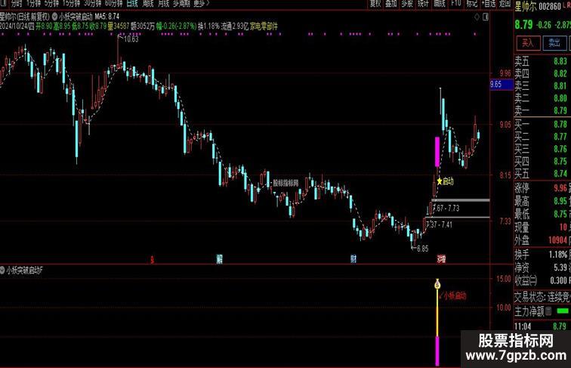Select the 1分钟 period tab

[x=33, y=4]
